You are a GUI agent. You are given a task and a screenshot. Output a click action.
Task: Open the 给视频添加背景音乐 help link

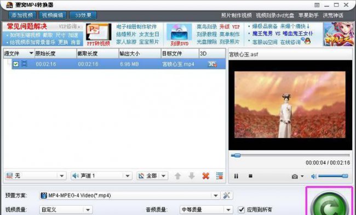[32, 43]
